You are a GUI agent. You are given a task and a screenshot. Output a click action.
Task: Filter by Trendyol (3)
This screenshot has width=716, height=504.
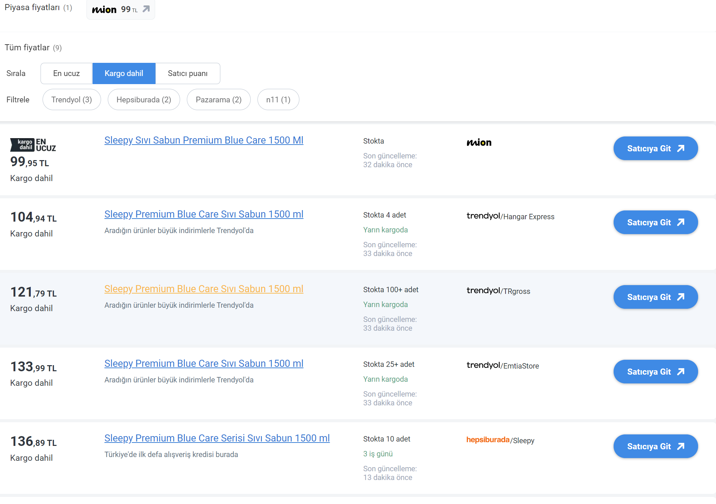click(72, 100)
